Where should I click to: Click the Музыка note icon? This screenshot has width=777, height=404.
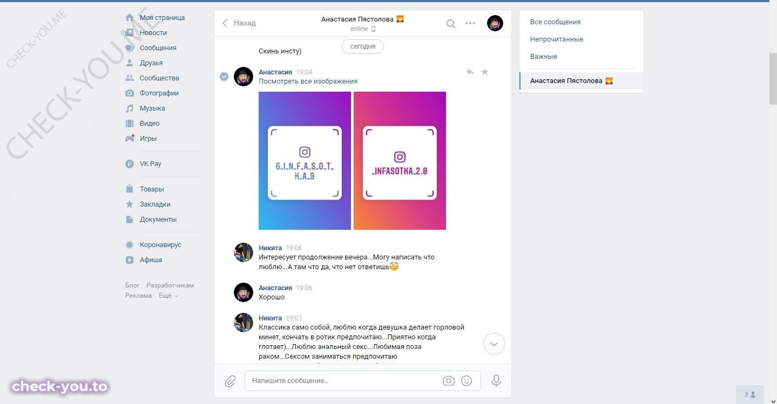(130, 108)
